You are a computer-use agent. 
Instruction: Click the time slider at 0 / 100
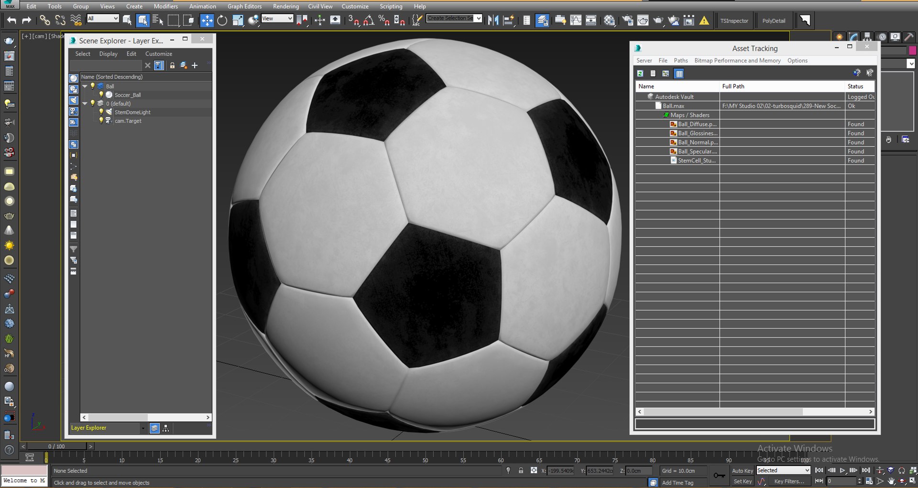(56, 446)
